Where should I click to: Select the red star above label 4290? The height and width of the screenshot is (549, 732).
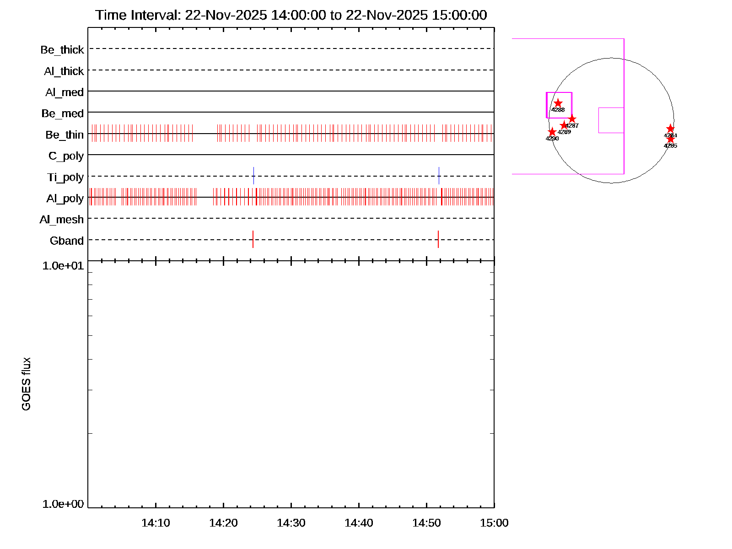pos(552,132)
